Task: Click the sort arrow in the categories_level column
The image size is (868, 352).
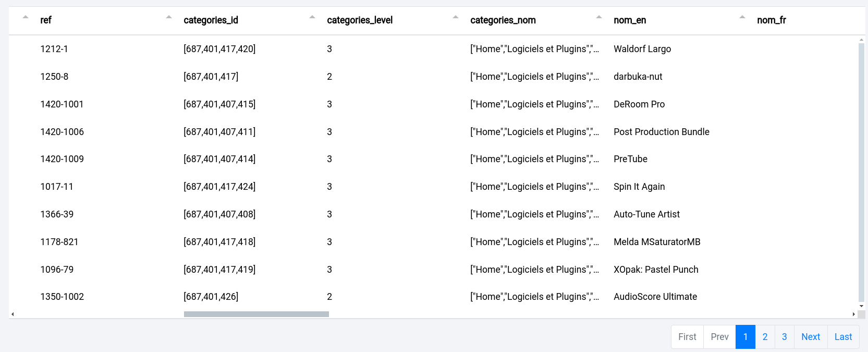Action: (312, 17)
